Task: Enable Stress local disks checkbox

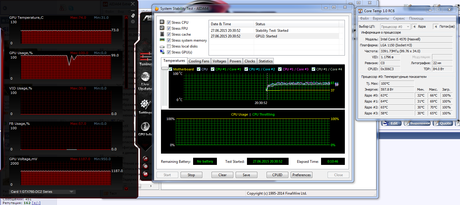Action: [169, 46]
